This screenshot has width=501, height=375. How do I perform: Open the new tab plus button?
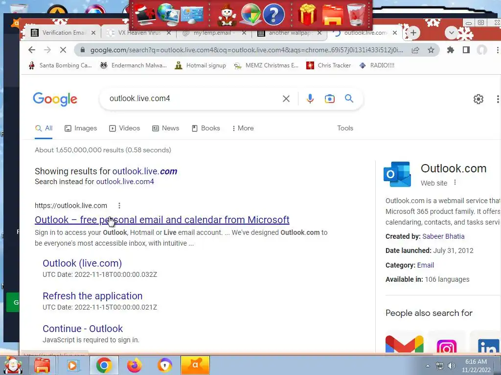pyautogui.click(x=413, y=33)
